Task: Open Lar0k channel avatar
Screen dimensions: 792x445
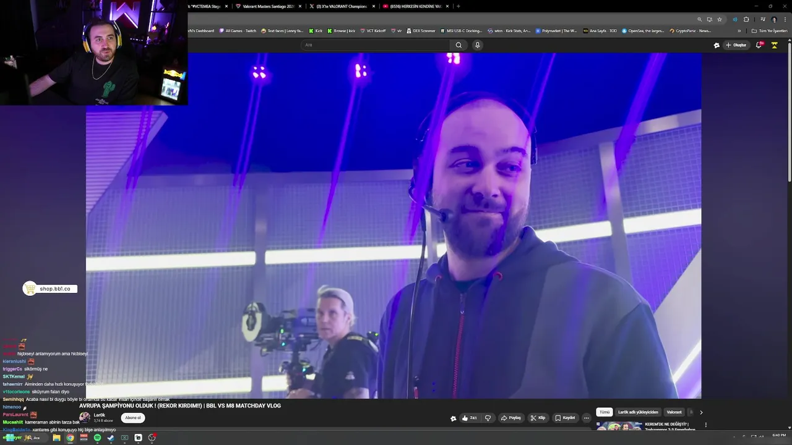Action: pos(85,417)
